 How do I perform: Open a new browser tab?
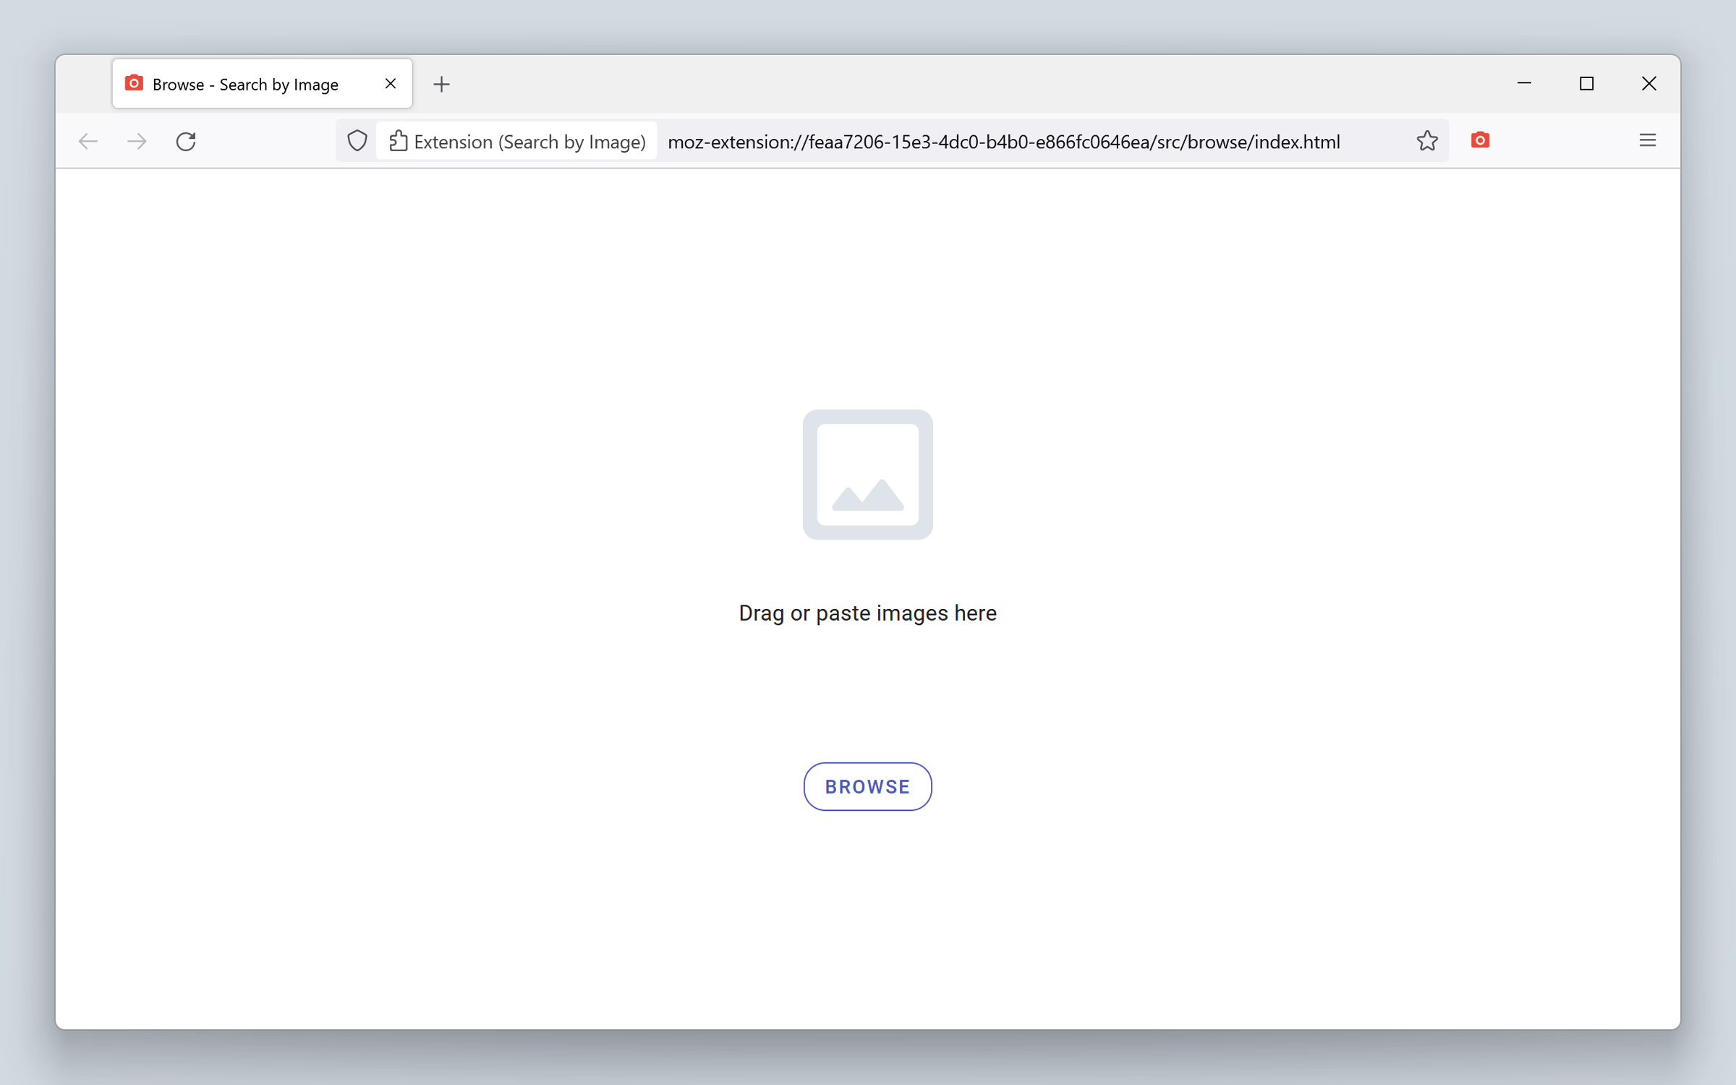point(443,84)
